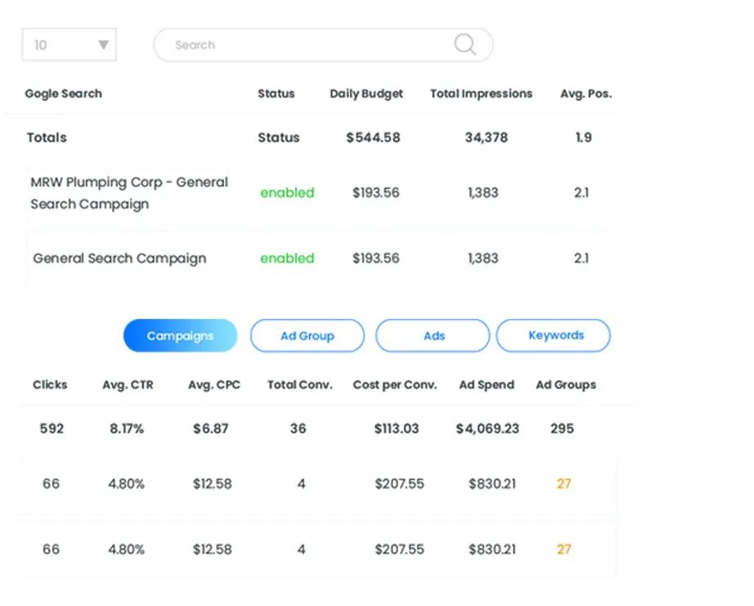754x606 pixels.
Task: Select the Ads tab
Action: (432, 335)
